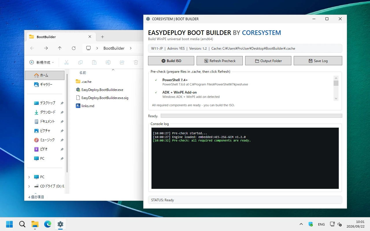The height and width of the screenshot is (231, 370).
Task: Click the Copy icon in Explorer toolbar
Action: [x=80, y=62]
